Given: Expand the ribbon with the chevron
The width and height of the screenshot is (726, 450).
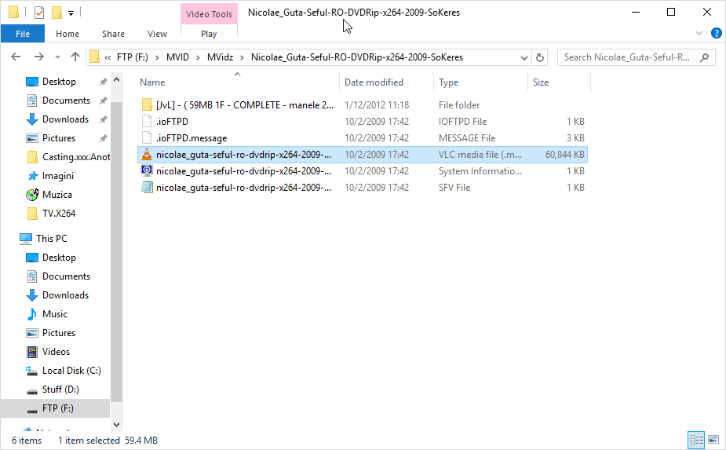Looking at the screenshot, I should click(x=699, y=33).
